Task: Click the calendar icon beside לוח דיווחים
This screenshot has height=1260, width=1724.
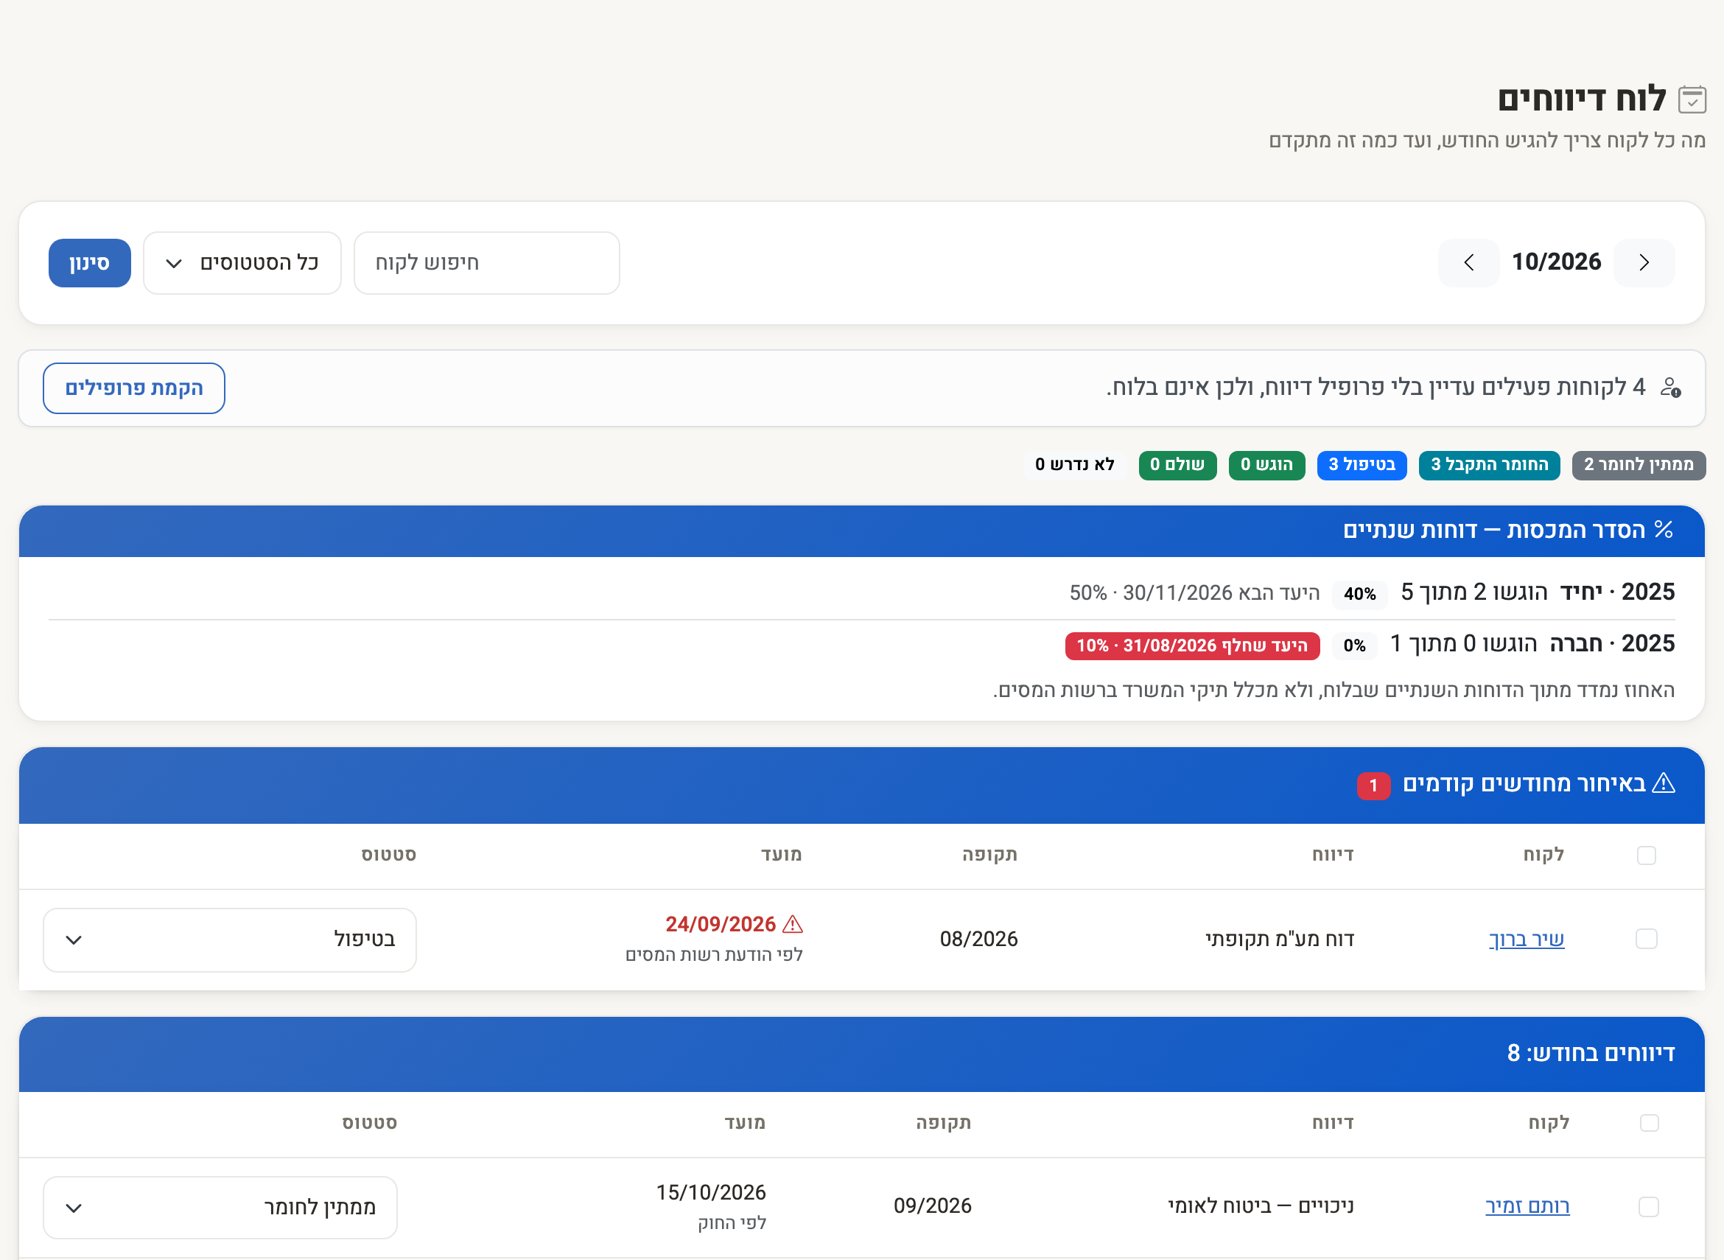Action: [x=1692, y=100]
